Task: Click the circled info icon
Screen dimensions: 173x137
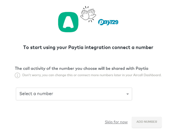Action: [x=18, y=75]
